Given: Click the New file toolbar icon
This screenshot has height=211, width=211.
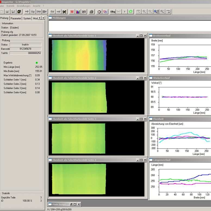Looking at the screenshot, I should pos(2,12).
